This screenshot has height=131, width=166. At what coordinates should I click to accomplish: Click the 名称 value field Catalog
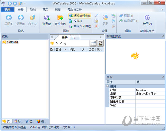[150, 90]
